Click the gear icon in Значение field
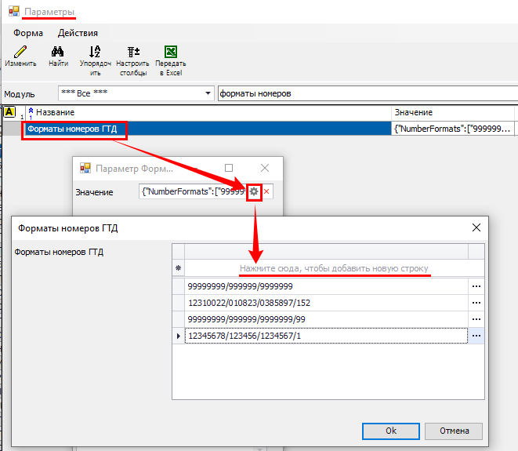The width and height of the screenshot is (518, 451). coord(254,192)
